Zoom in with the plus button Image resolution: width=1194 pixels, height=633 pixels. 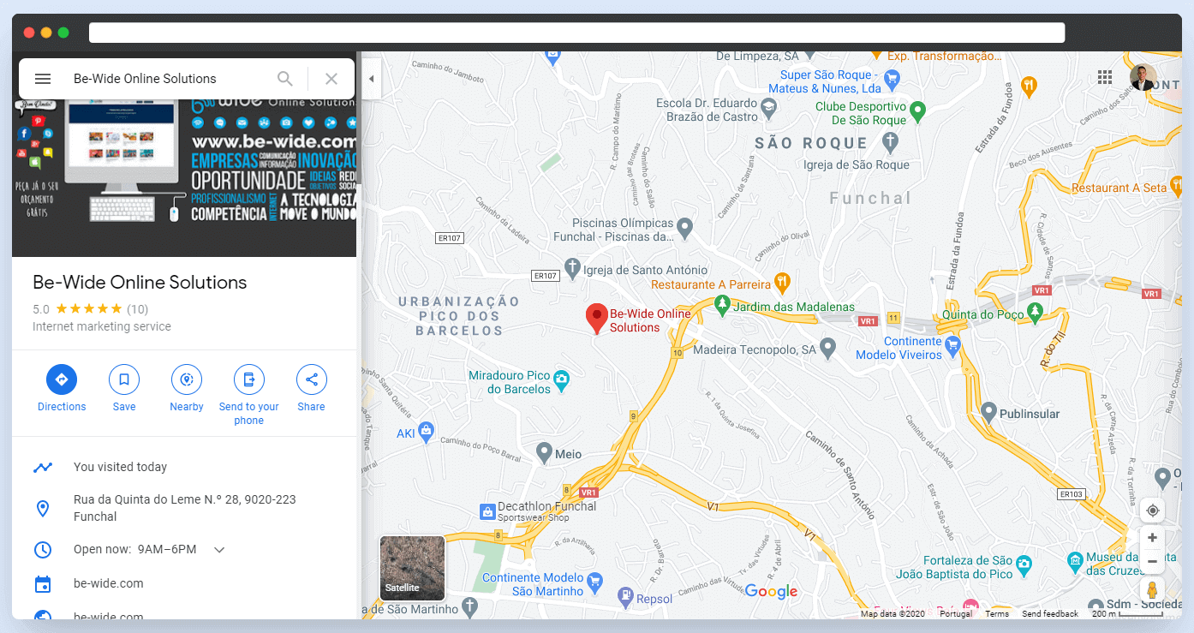pyautogui.click(x=1152, y=538)
